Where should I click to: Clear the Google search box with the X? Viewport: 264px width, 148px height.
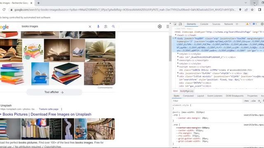coord(90,26)
